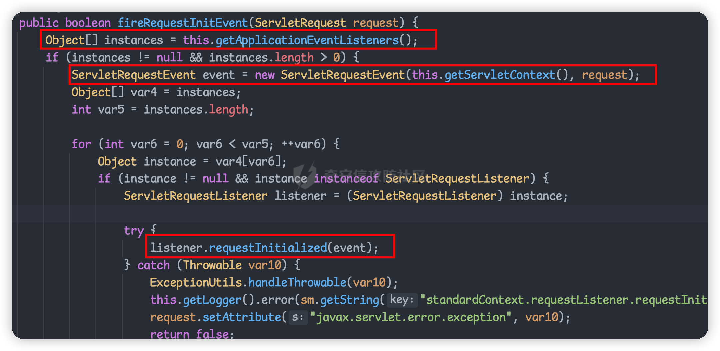Click the ExceptionUtils class name
The height and width of the screenshot is (351, 720).
tap(195, 282)
